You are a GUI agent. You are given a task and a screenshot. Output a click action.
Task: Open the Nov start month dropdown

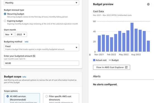[x=9, y=35]
